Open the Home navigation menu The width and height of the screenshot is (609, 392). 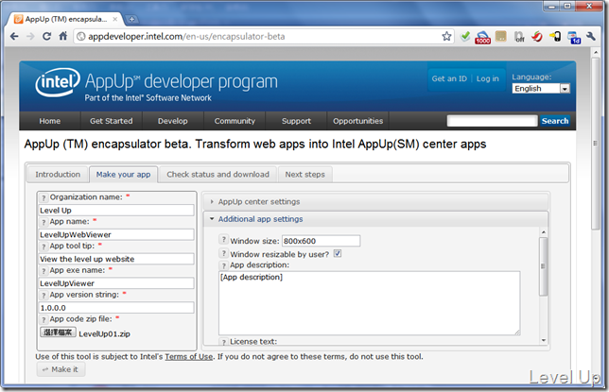coord(50,121)
